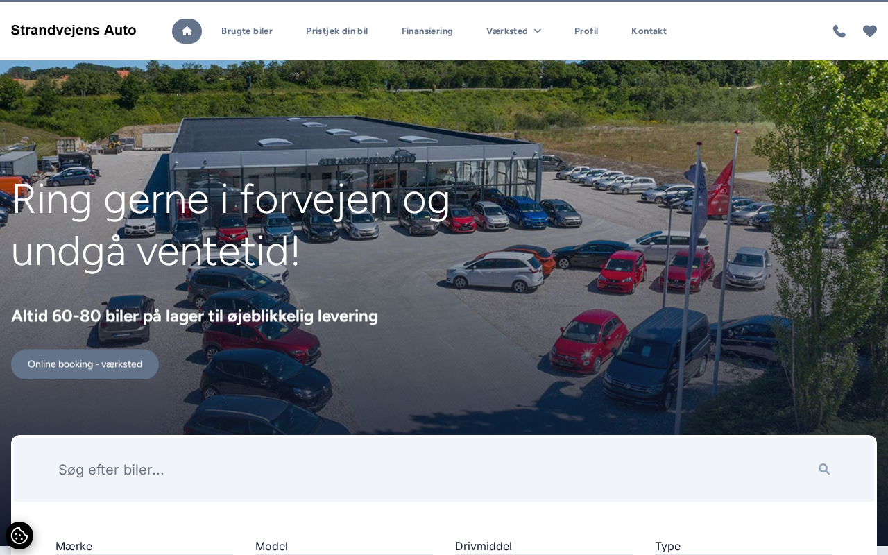This screenshot has height=555, width=888.
Task: Select Pristjek din bil menu item
Action: (x=336, y=31)
